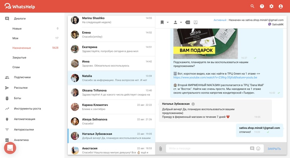
Task: Open the red chat widget launcher
Action: coord(10,148)
